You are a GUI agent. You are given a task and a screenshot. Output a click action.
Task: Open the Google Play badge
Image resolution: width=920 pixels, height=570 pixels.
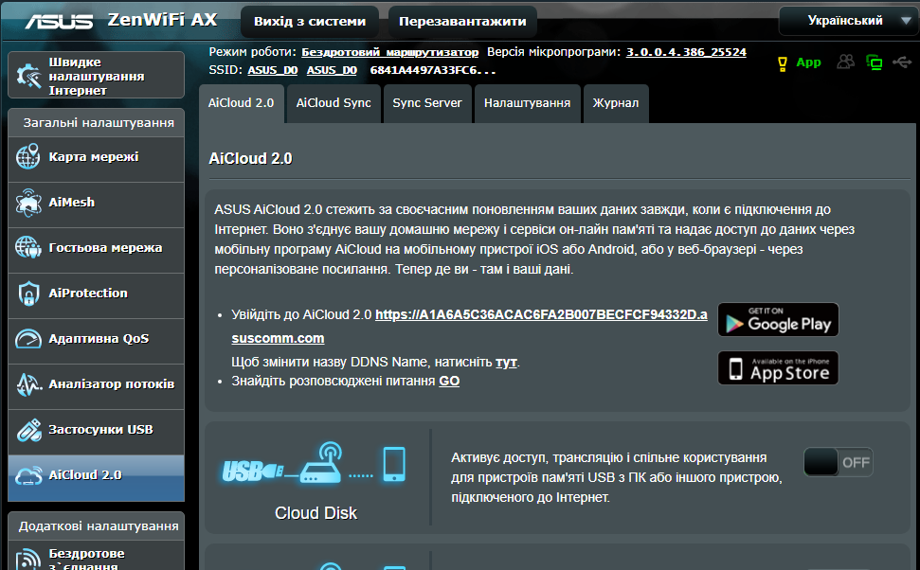pos(778,320)
